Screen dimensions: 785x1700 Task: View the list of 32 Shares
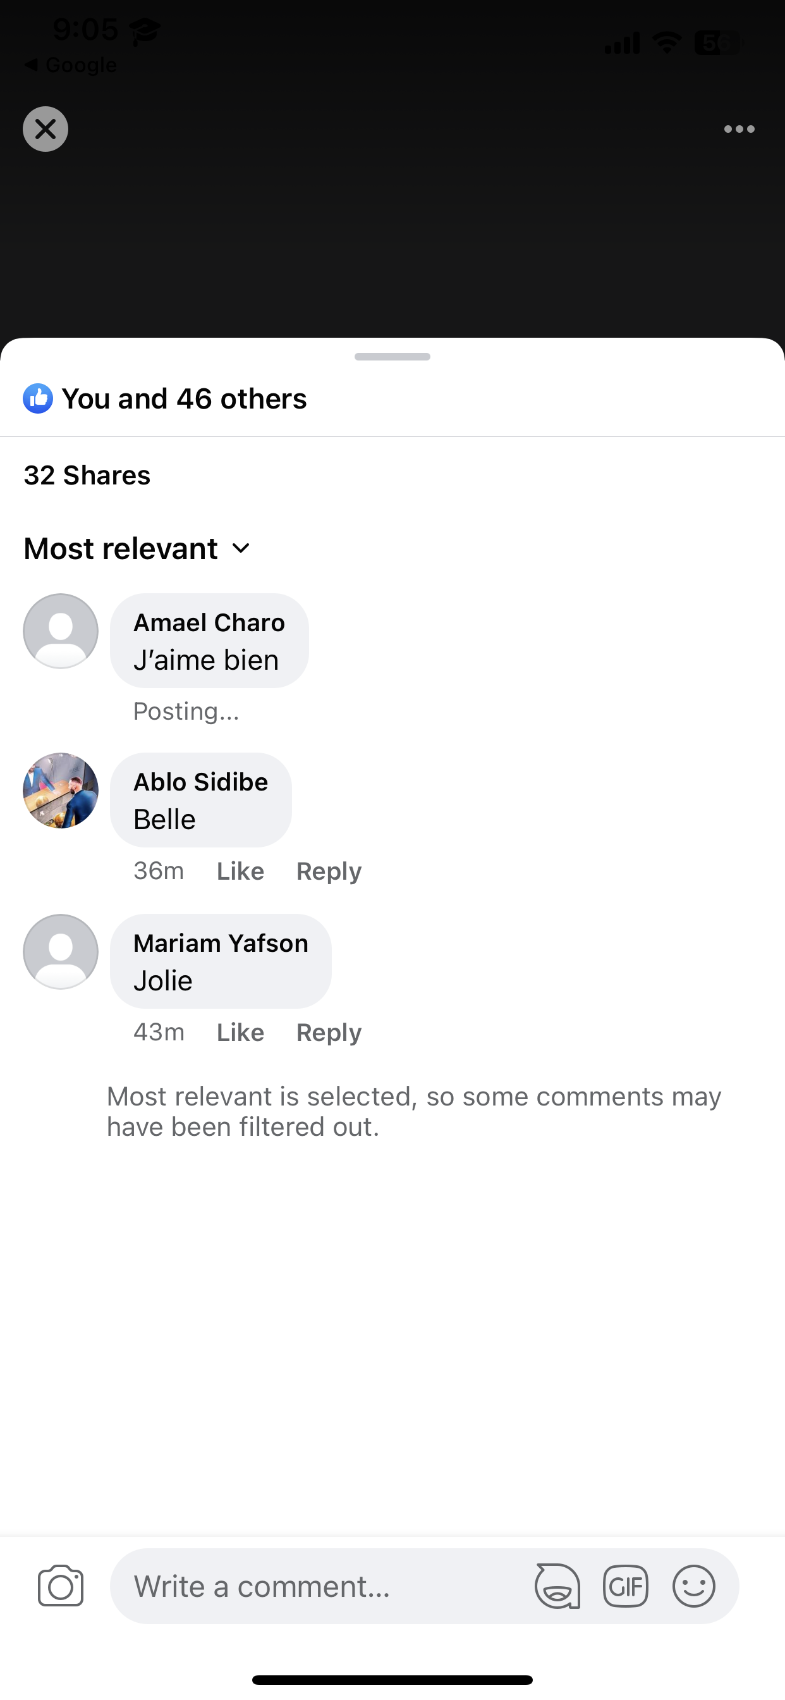coord(87,475)
